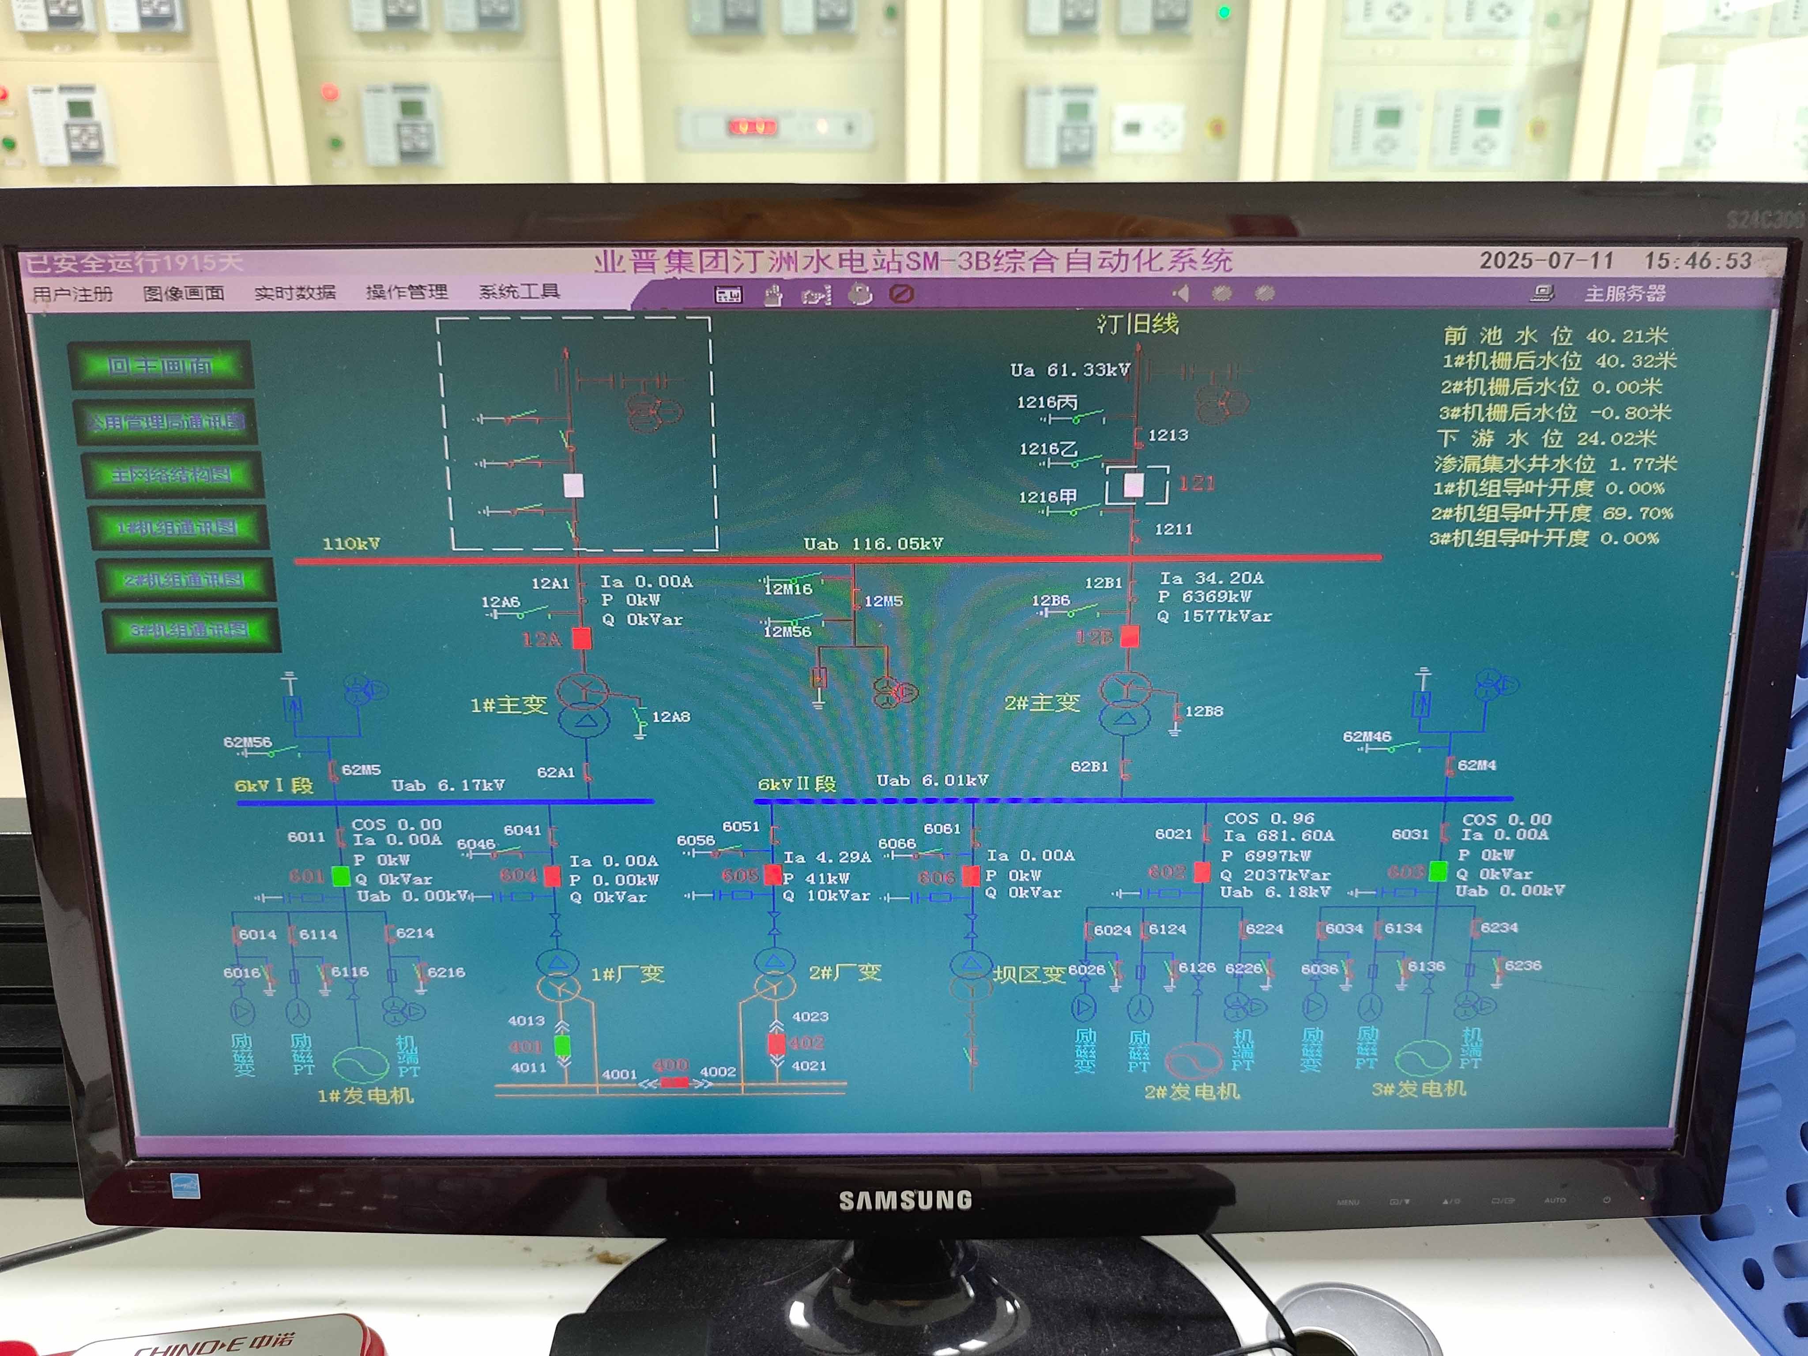Toggle the green 601 breaker square
The height and width of the screenshot is (1356, 1808).
(341, 876)
